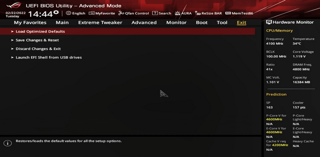Go to the Advanced tab
320x157 pixels.
pos(144,23)
